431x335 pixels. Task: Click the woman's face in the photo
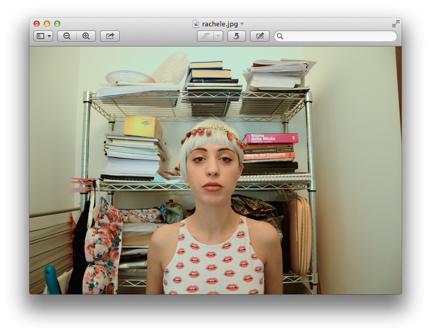coord(212,165)
